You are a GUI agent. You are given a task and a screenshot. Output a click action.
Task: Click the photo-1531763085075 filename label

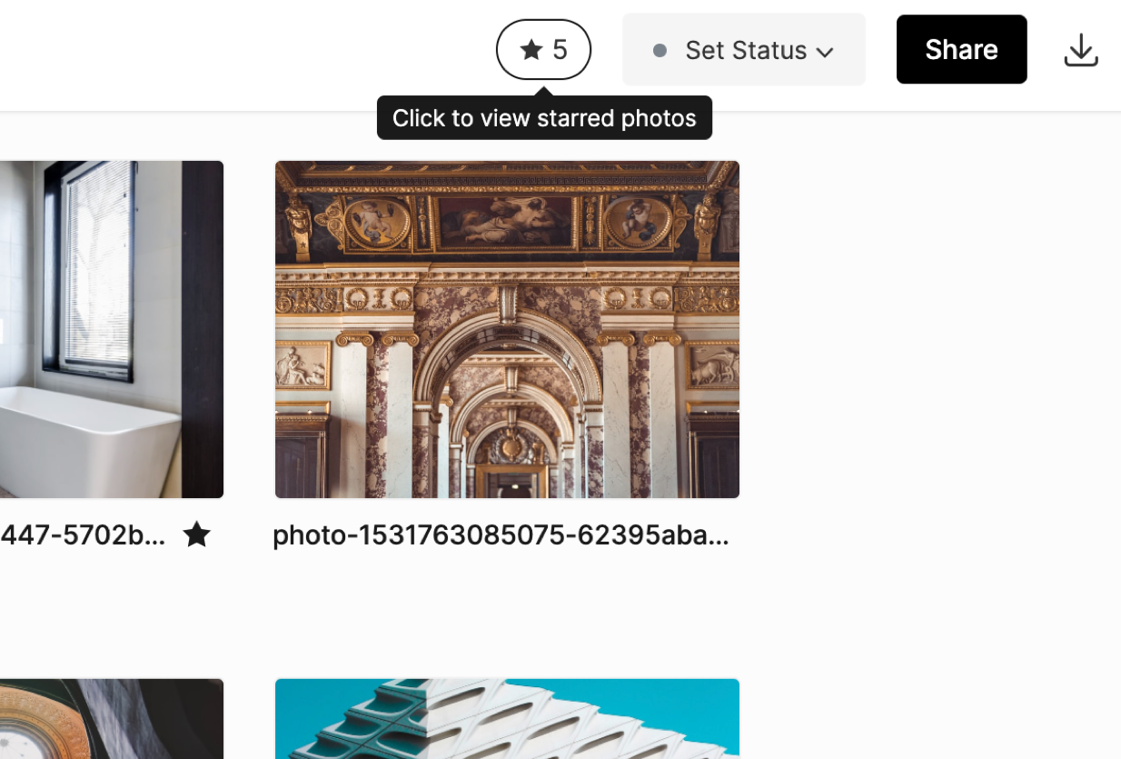coord(501,535)
